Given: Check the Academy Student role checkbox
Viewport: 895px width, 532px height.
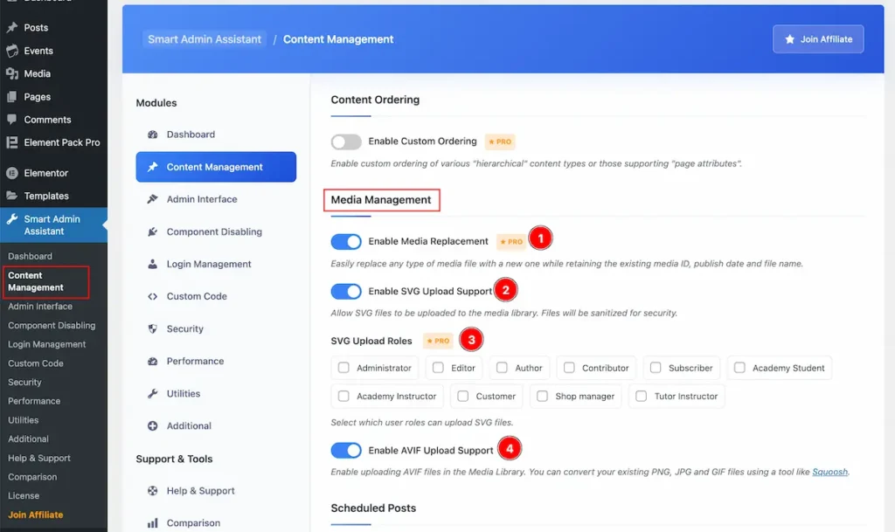Looking at the screenshot, I should pyautogui.click(x=739, y=368).
